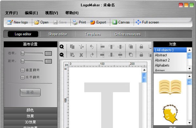
Task: Click the copy objects icon
Action: pyautogui.click(x=72, y=47)
